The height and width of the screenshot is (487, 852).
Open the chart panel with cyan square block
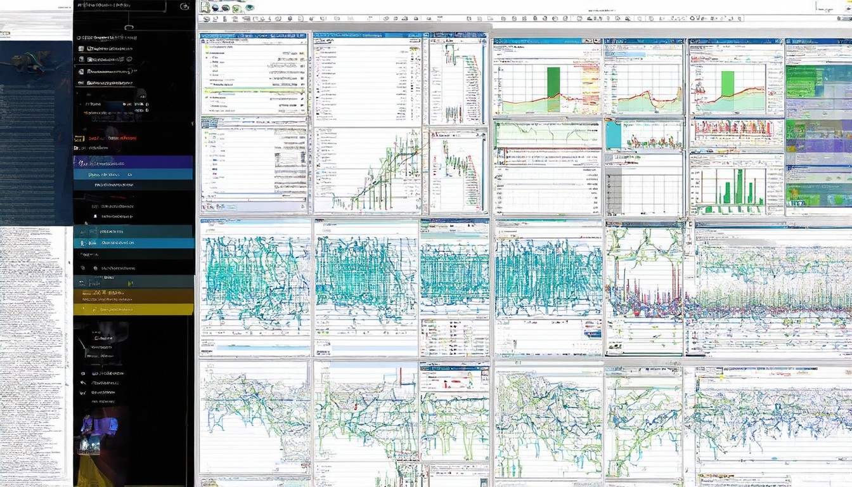coord(644,135)
